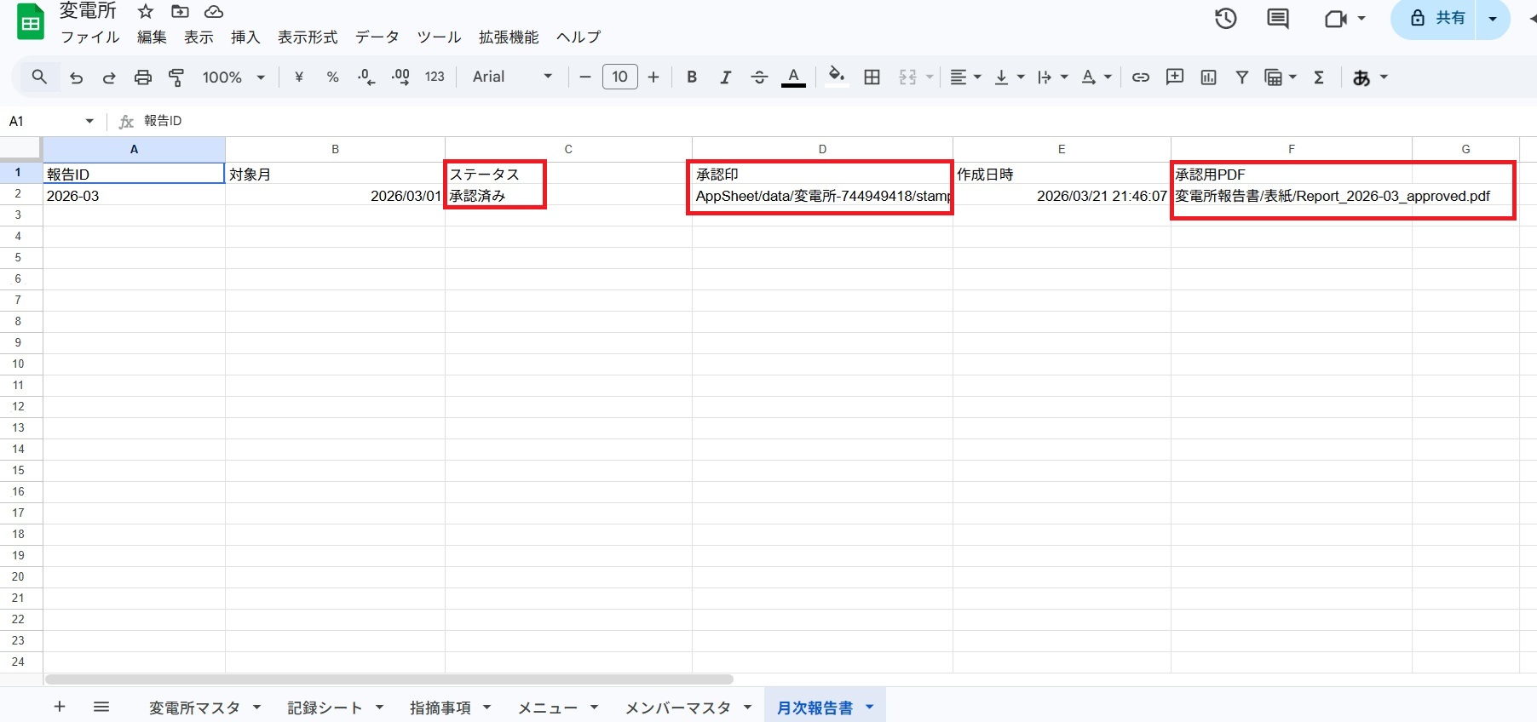Click the font size input field
Viewport: 1537px width, 722px height.
[619, 77]
